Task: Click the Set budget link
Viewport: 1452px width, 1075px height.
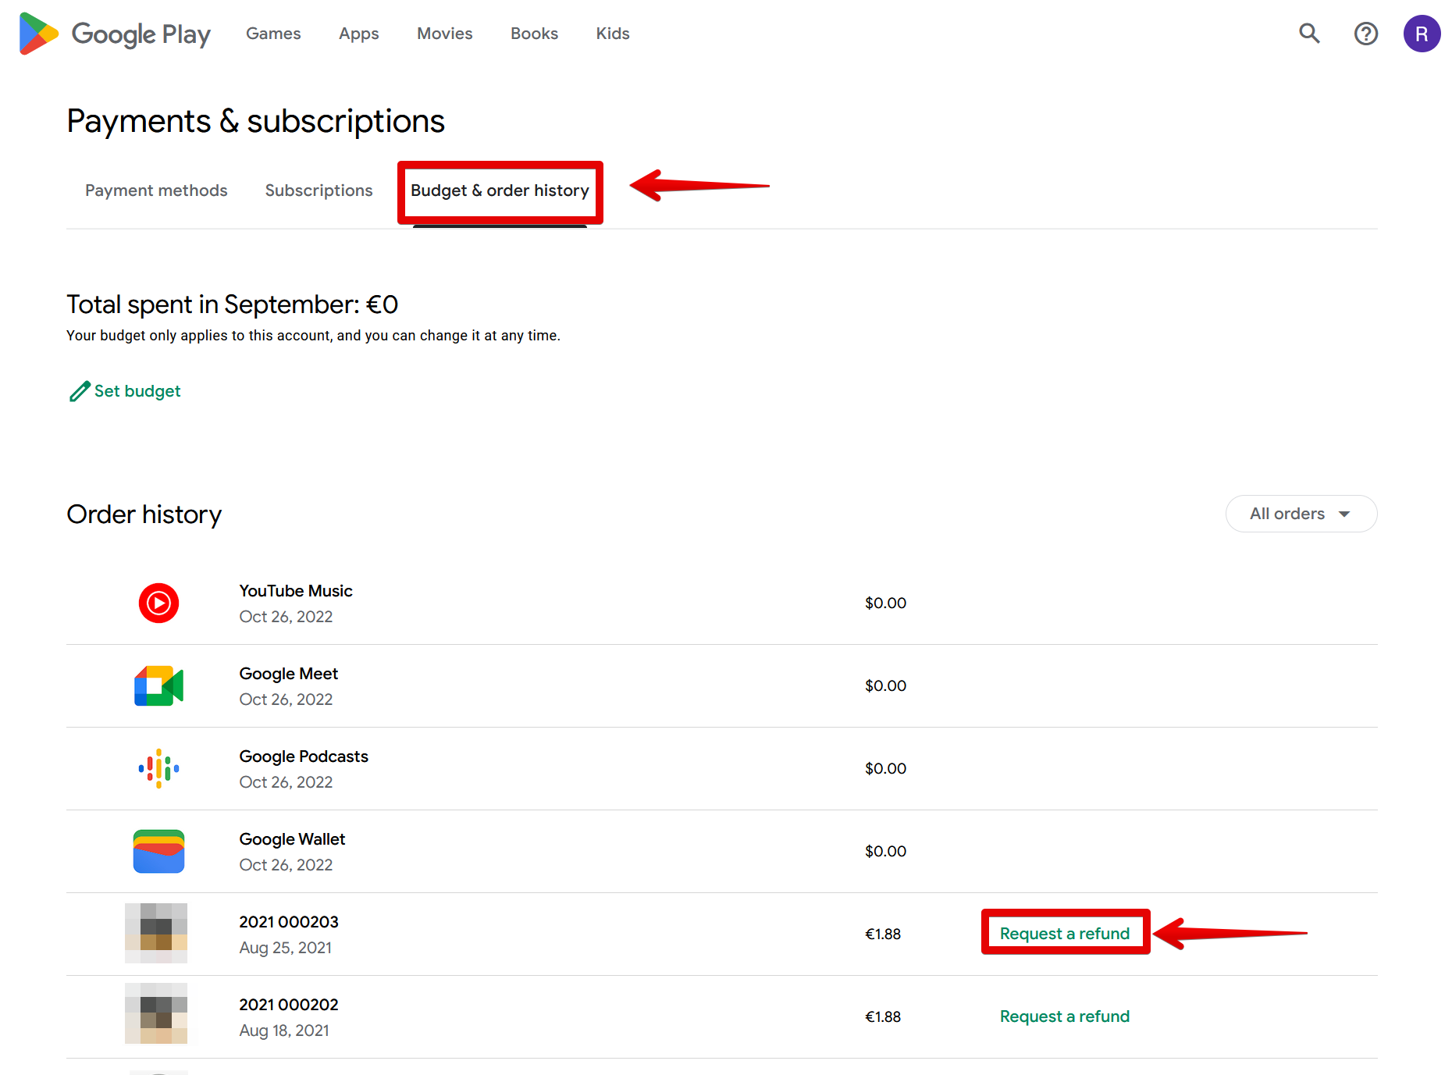Action: 137,391
